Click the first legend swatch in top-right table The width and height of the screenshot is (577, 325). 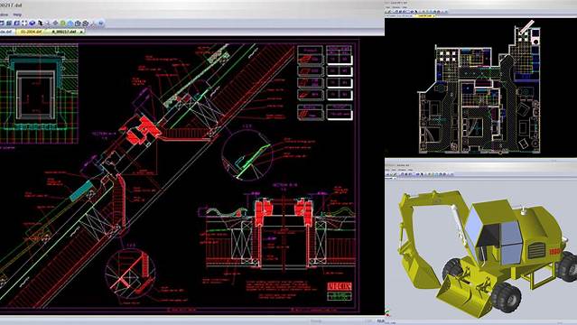310,59
